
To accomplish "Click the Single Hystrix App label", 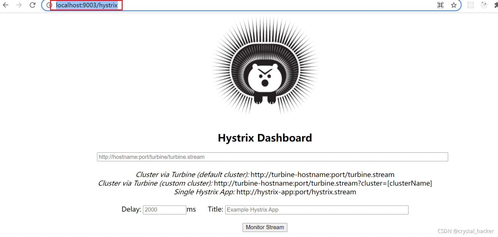I will (x=204, y=192).
